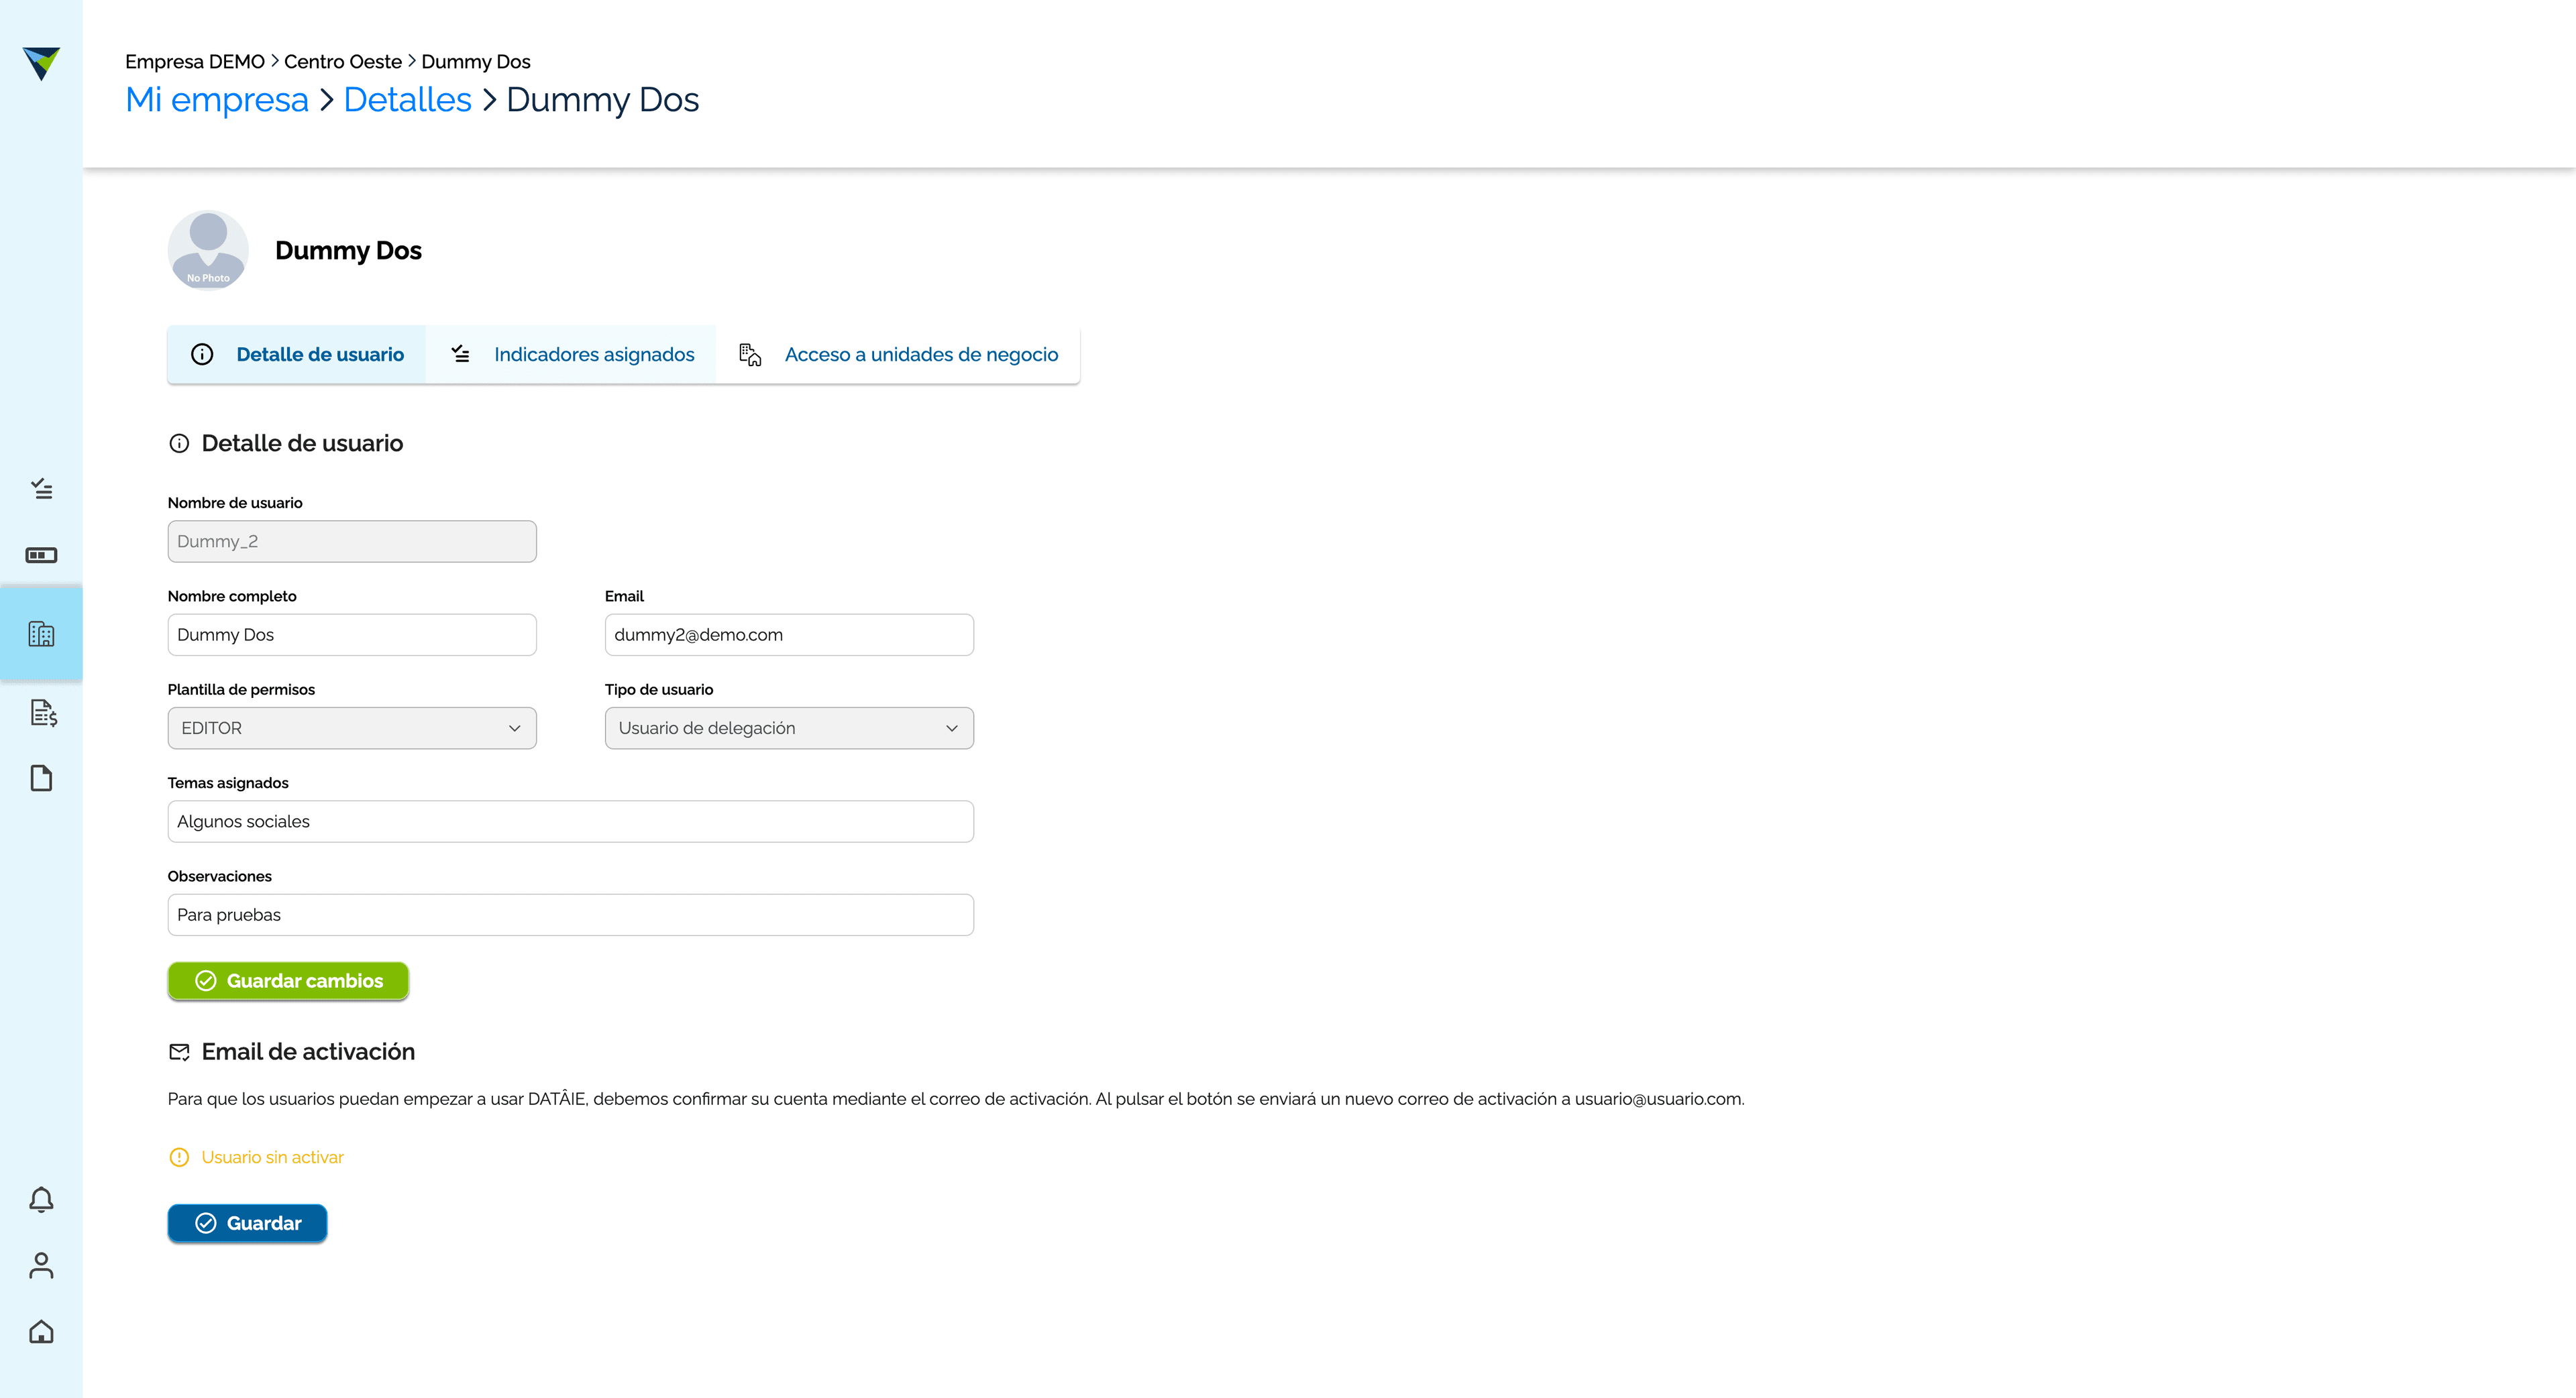Go to home via house icon
This screenshot has width=2576, height=1398.
pos(41,1332)
